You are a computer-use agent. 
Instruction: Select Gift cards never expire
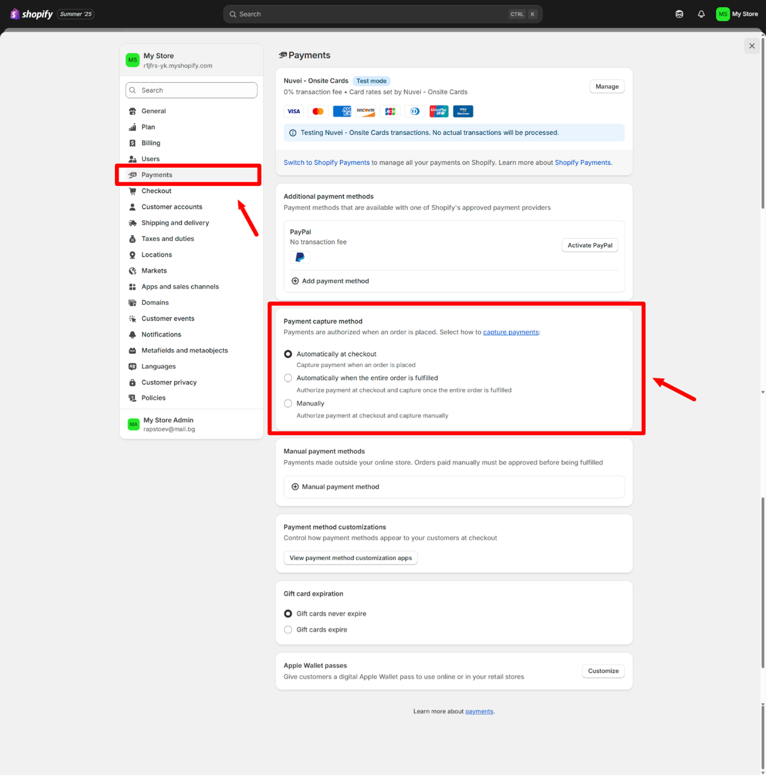coord(288,614)
